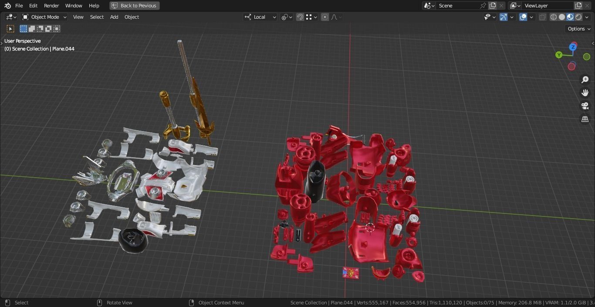Screen dimensions: 595x307
Task: Open the Options dropdown
Action: (579, 29)
